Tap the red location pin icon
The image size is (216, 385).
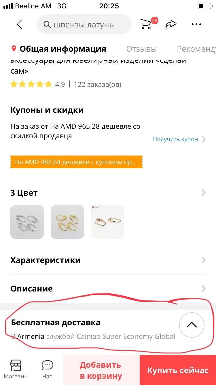pyautogui.click(x=14, y=48)
